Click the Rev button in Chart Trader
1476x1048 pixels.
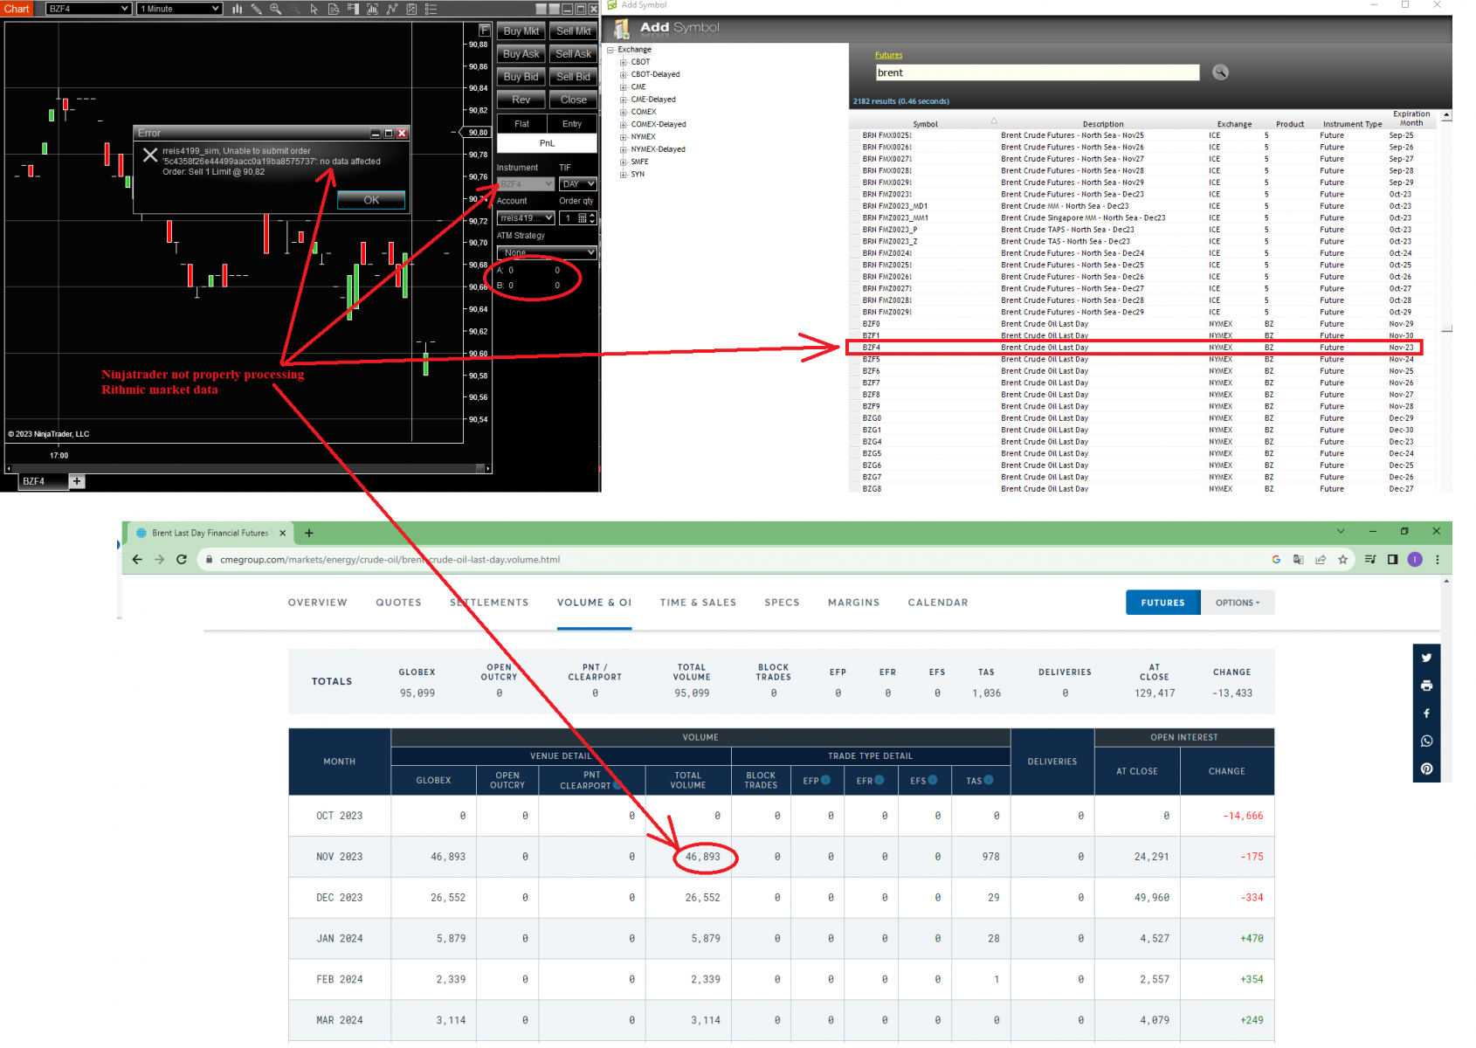click(x=521, y=100)
